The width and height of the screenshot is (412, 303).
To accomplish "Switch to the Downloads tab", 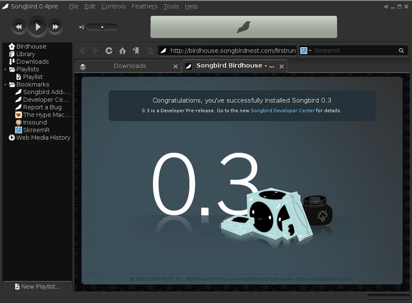I will pos(129,66).
